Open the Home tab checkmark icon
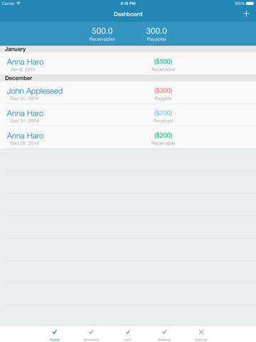The image size is (256, 342). pos(55,332)
